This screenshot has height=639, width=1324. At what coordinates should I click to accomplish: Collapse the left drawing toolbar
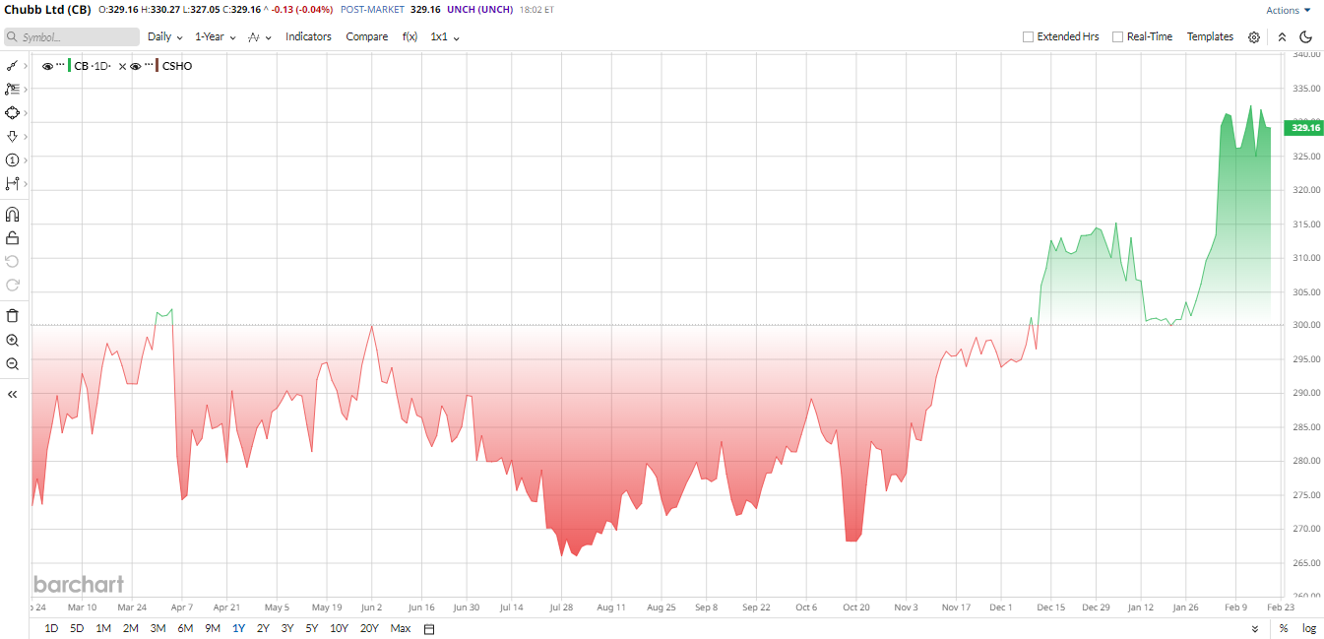point(12,394)
